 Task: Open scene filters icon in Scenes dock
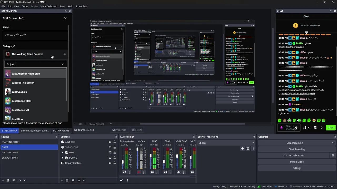coord(14,180)
